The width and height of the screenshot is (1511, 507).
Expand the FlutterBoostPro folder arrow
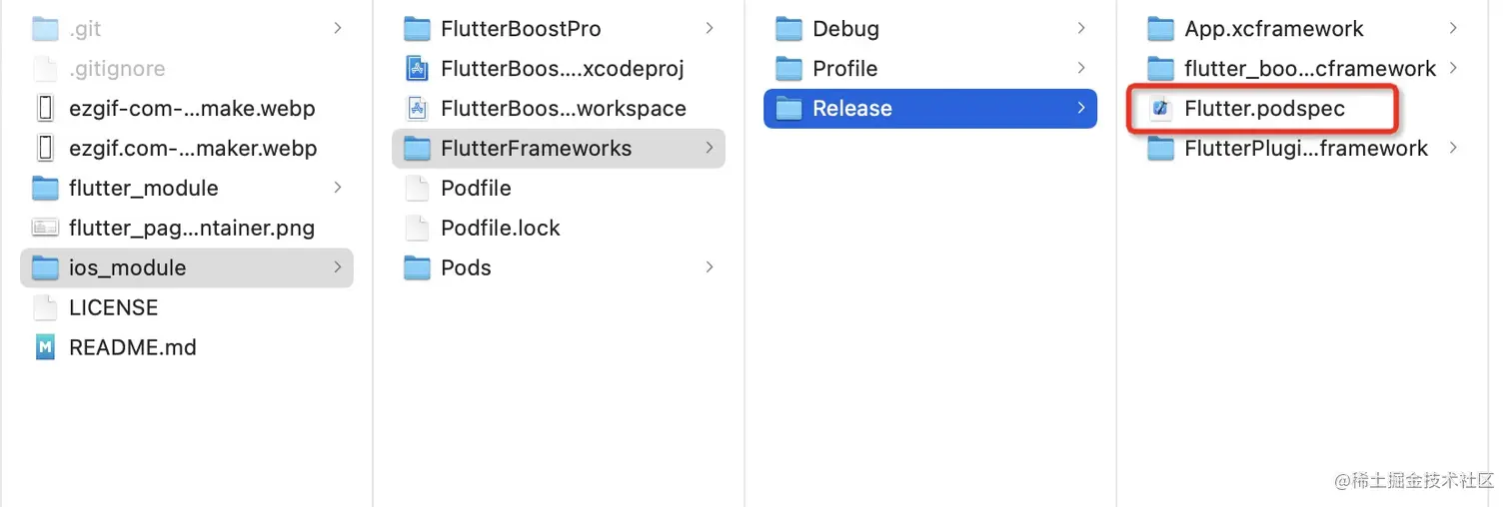710,28
